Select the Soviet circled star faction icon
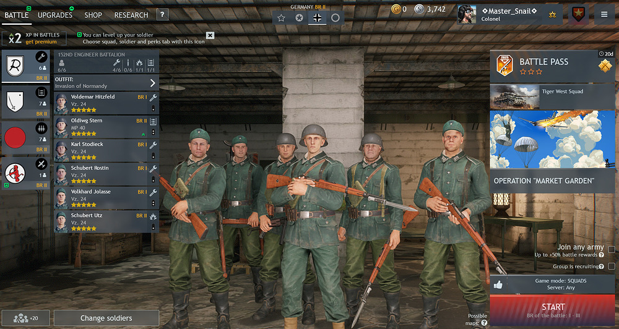 tap(299, 18)
